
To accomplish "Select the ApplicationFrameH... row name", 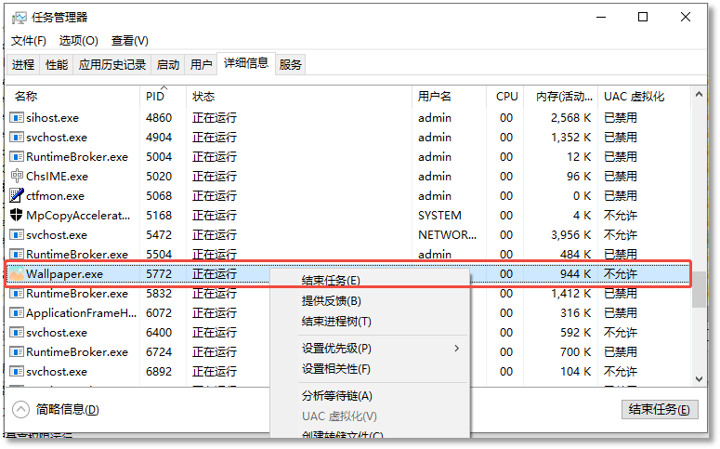I will (81, 313).
